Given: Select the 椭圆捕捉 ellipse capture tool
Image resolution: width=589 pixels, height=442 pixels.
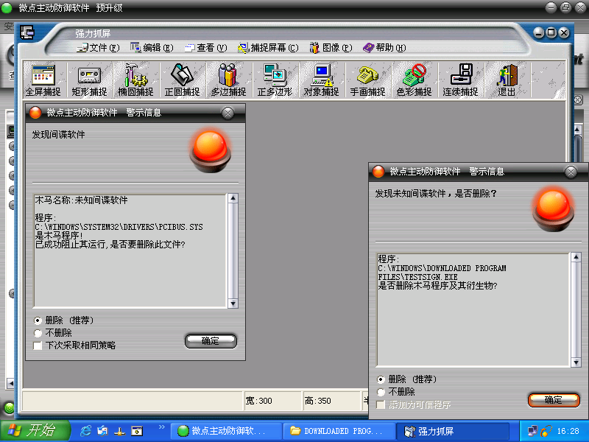Looking at the screenshot, I should tap(135, 80).
